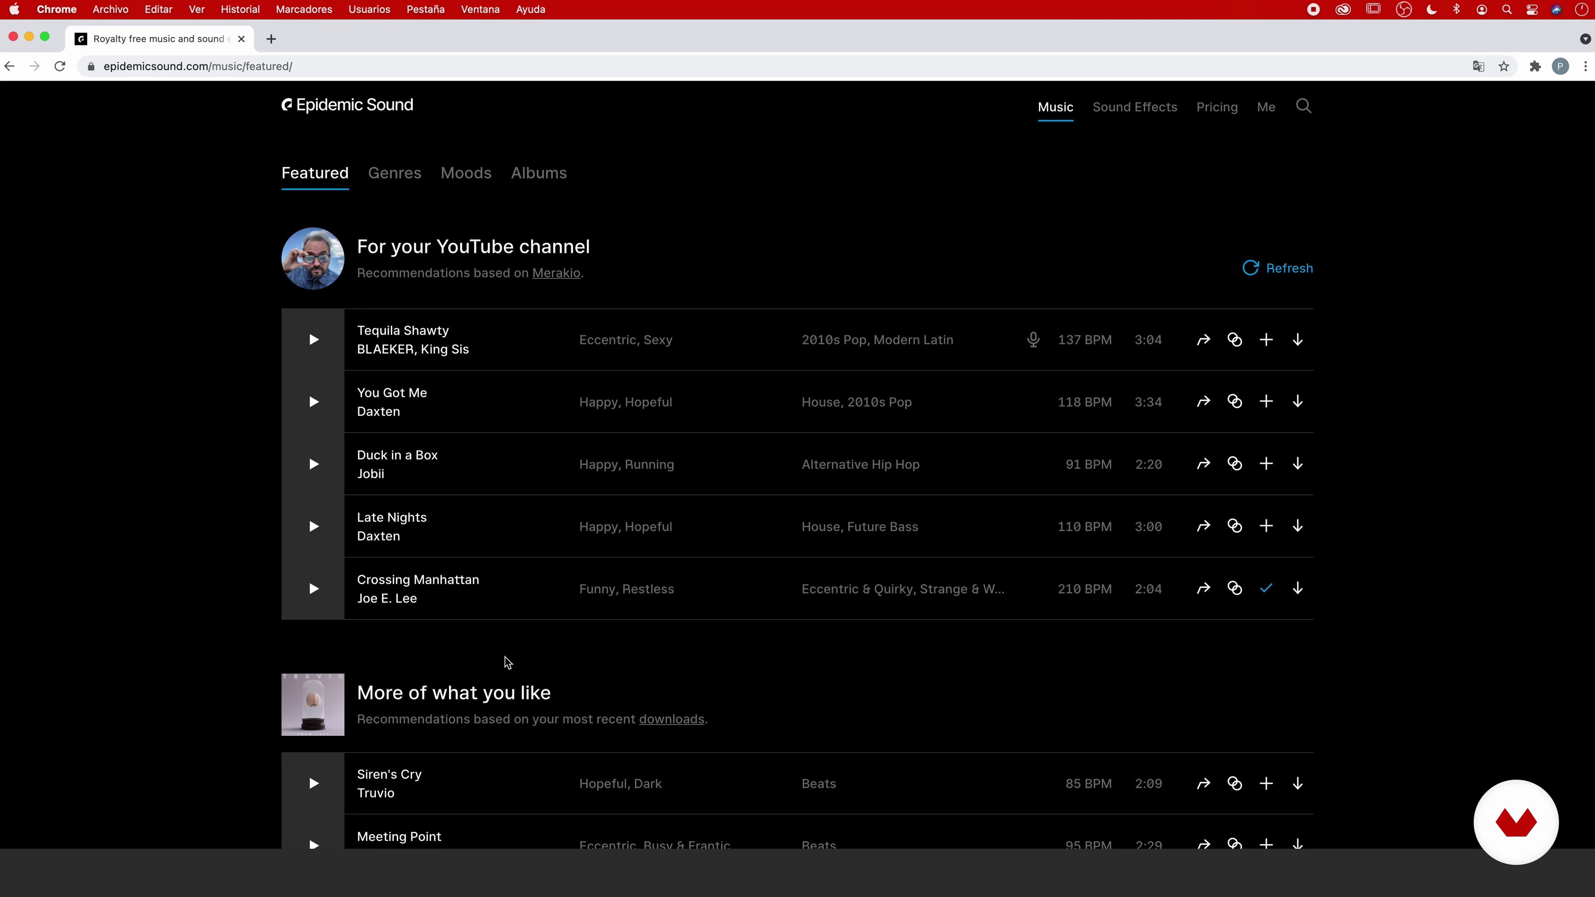The image size is (1595, 897).
Task: Share the Siren's Cry track
Action: point(1203,783)
